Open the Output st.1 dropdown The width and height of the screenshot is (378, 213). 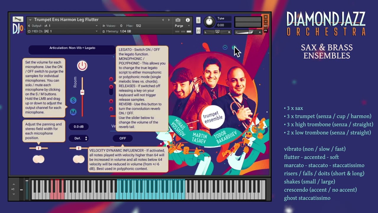[x=63, y=26]
